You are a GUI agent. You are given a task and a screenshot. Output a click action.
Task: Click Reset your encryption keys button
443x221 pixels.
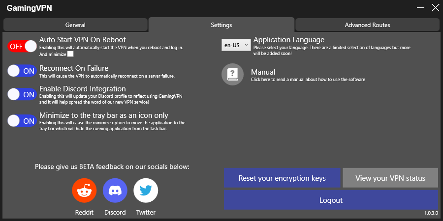(x=282, y=178)
